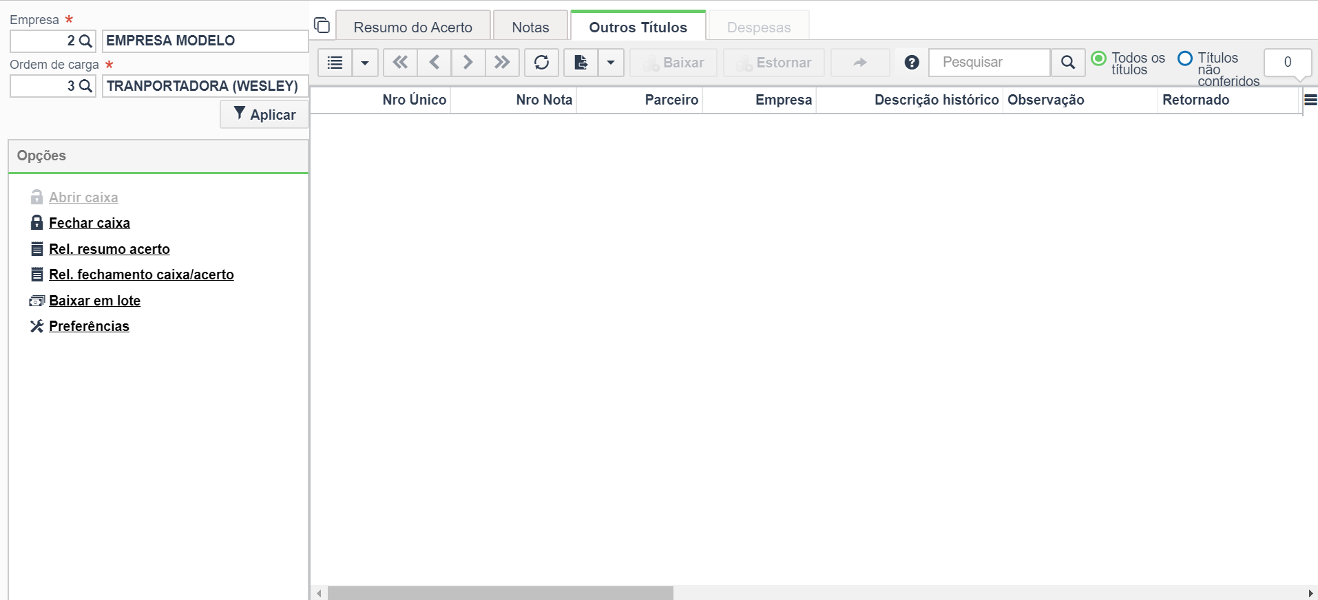Image resolution: width=1318 pixels, height=600 pixels.
Task: Click the refresh icon in the toolbar
Action: pos(541,63)
